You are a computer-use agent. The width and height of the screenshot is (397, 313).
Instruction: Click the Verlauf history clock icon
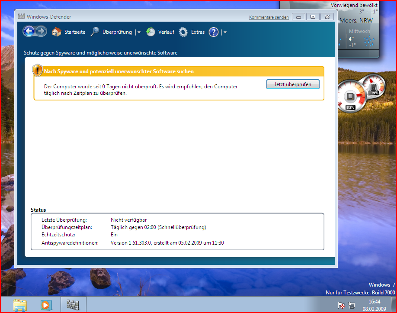[150, 32]
